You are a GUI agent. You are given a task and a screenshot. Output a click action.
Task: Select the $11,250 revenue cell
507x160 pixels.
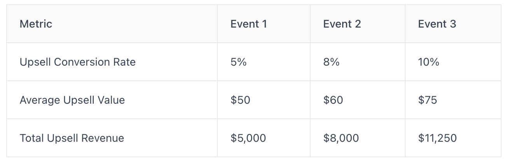click(437, 138)
